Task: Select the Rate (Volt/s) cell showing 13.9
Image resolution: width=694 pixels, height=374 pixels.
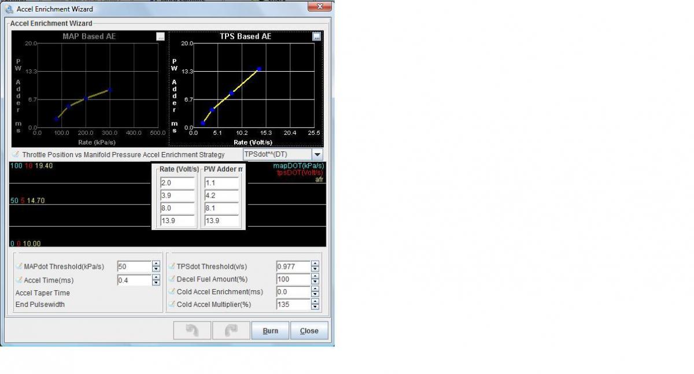Action: tap(178, 221)
